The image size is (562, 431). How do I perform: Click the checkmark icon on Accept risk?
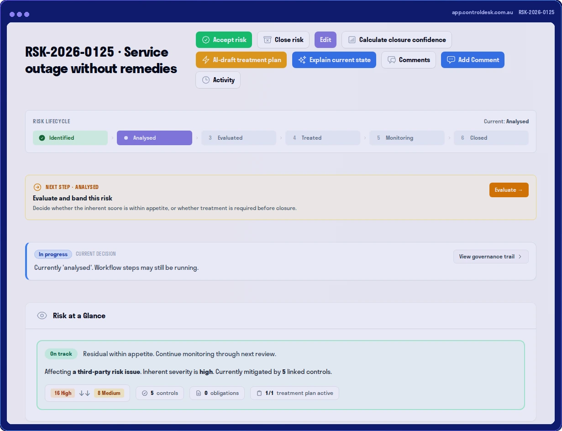[206, 40]
